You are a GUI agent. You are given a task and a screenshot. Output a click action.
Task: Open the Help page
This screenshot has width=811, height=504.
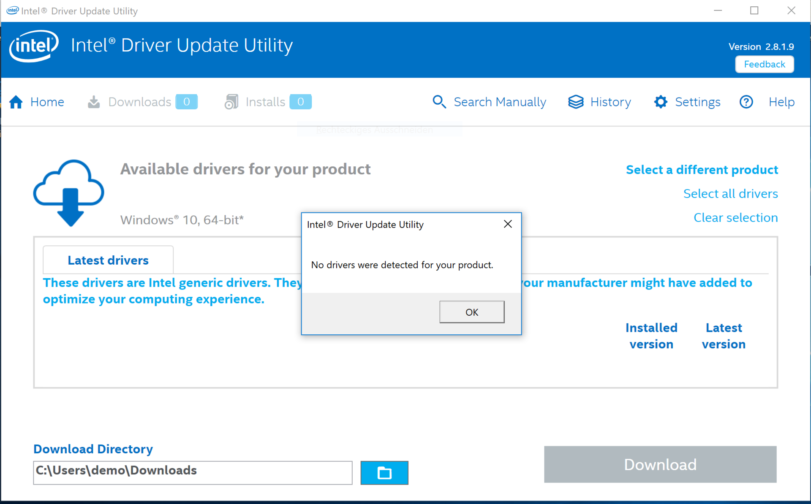coord(781,102)
